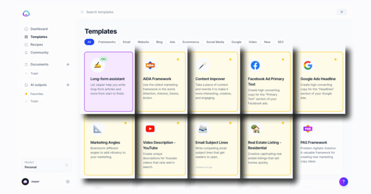Go to the Community page
The width and height of the screenshot is (371, 194).
tap(37, 52)
